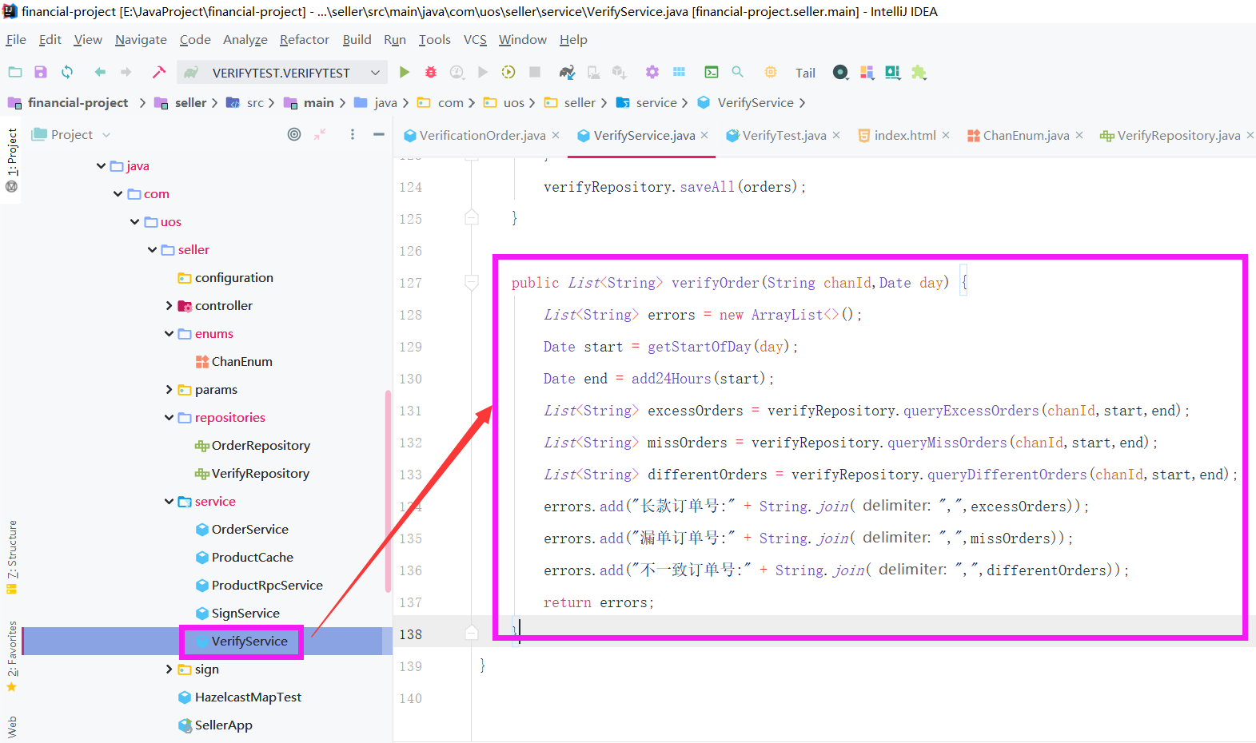Collapse the repositories folder

(x=169, y=418)
